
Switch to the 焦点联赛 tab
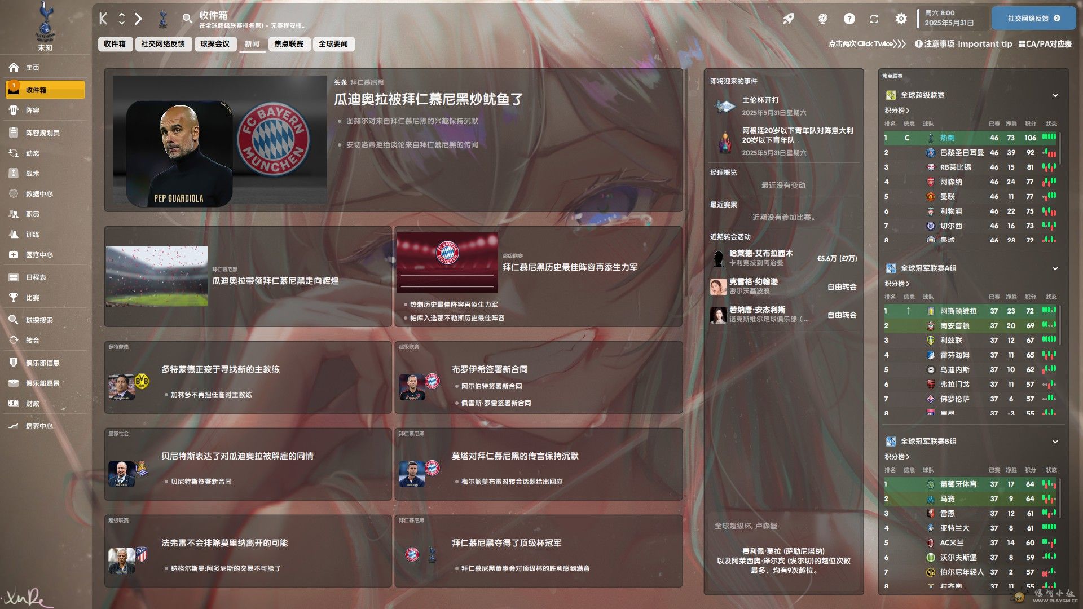coord(288,44)
